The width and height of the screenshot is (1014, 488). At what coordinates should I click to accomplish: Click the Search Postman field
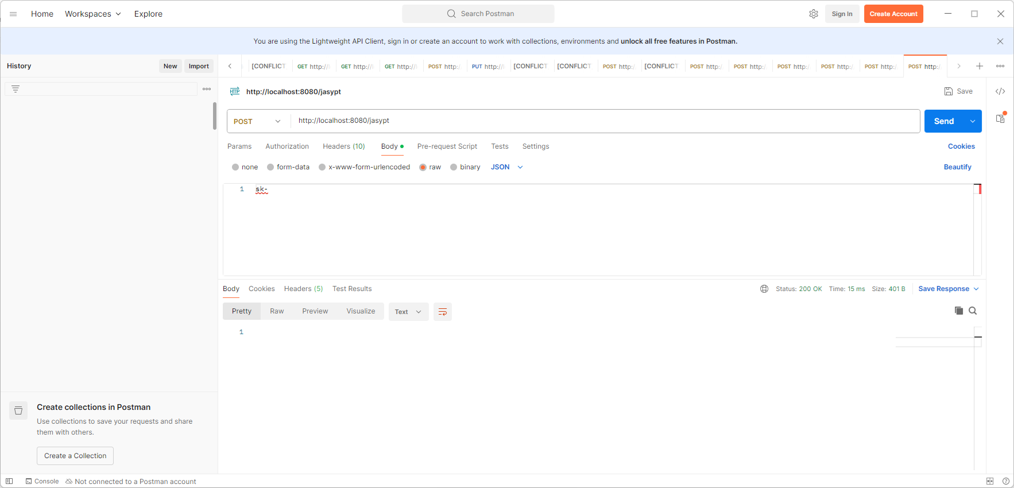478,14
